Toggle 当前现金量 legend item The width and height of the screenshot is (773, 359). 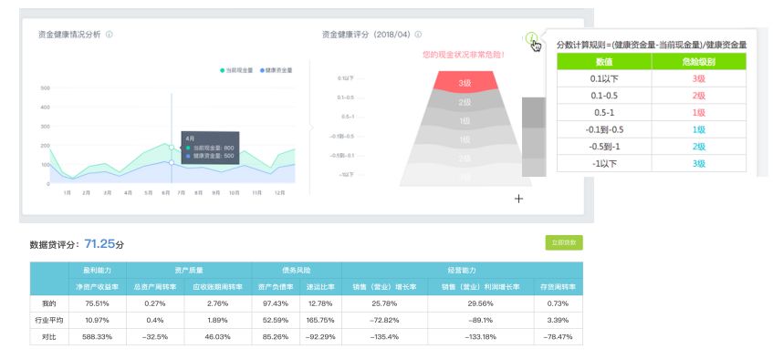click(236, 70)
